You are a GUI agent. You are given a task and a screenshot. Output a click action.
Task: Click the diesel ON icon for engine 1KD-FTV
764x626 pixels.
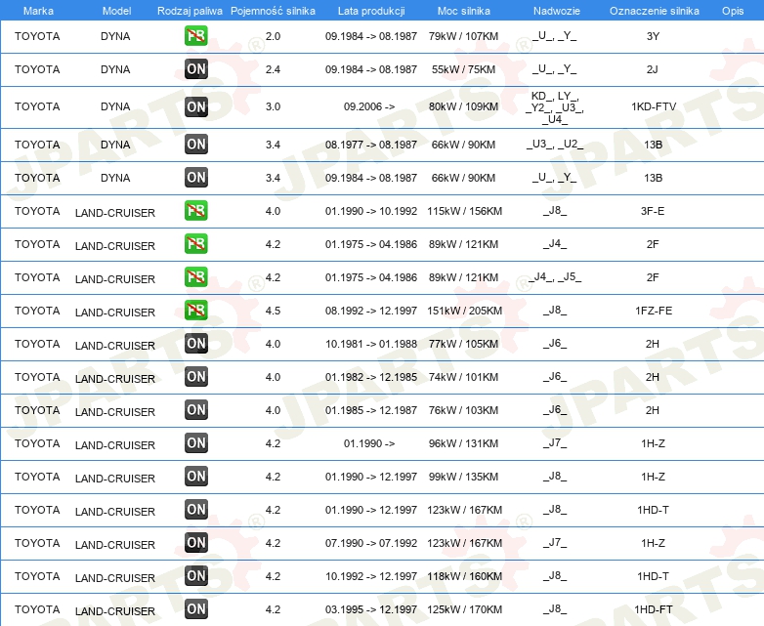point(195,107)
